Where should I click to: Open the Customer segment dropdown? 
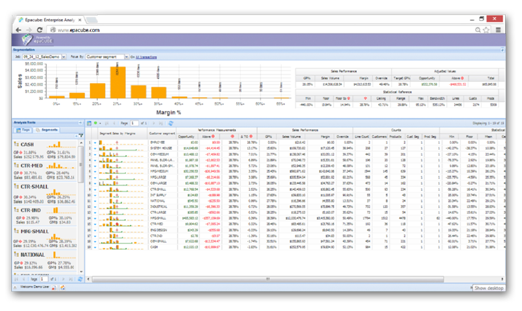coord(107,57)
